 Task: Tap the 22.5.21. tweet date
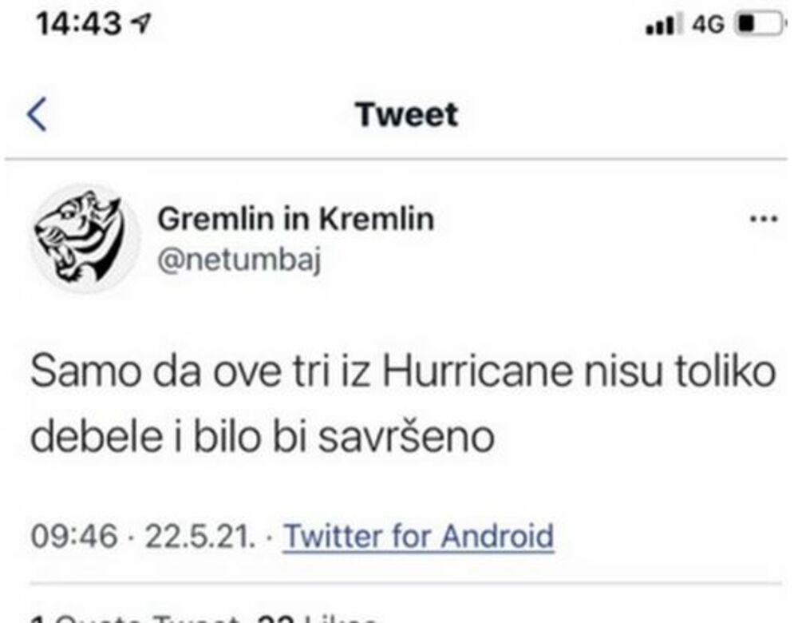(200, 535)
